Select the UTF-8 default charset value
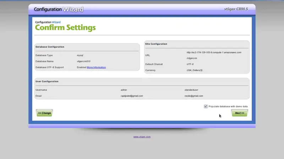This screenshot has height=159, width=284. [190, 64]
